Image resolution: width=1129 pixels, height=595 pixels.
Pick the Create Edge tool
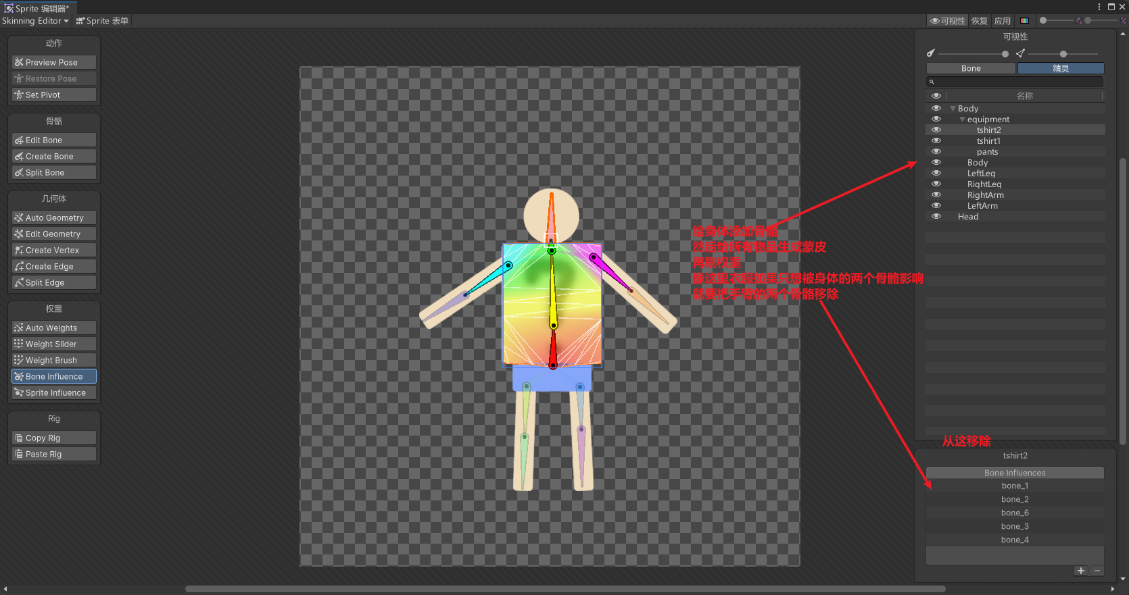click(x=54, y=266)
